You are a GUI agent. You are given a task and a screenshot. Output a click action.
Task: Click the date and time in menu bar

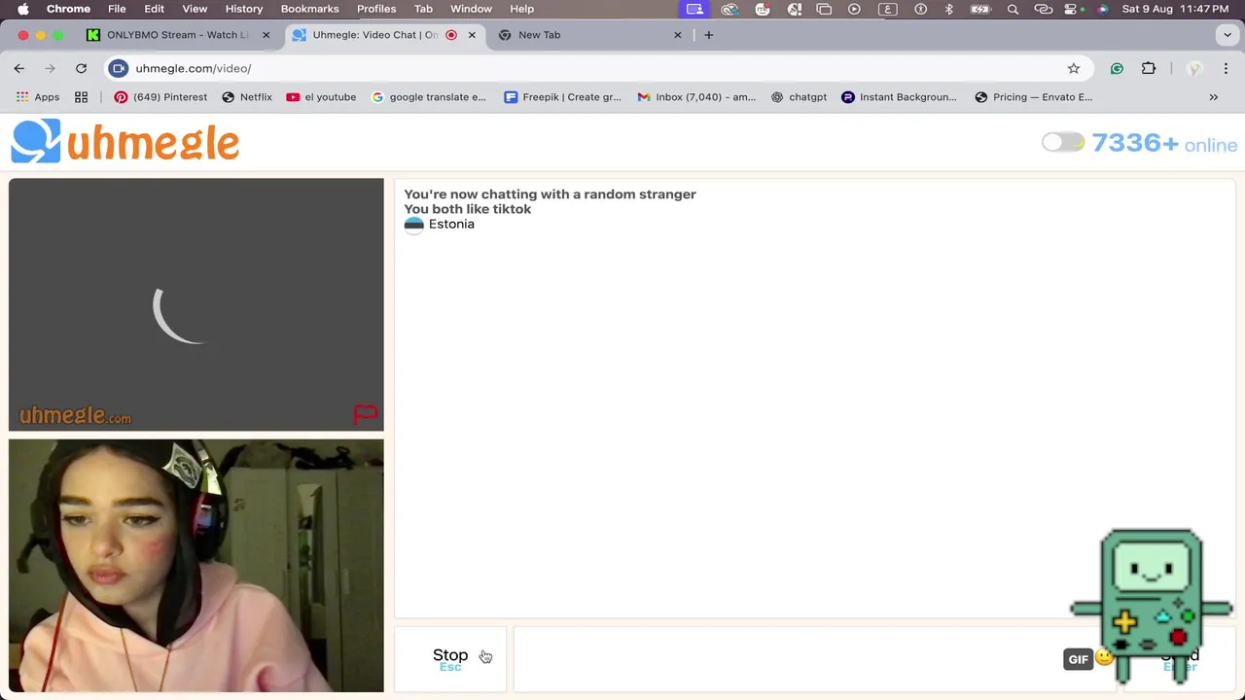tap(1175, 9)
